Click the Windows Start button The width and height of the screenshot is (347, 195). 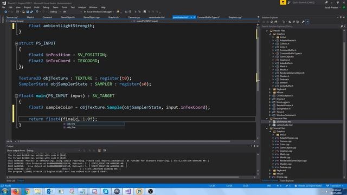(5, 191)
